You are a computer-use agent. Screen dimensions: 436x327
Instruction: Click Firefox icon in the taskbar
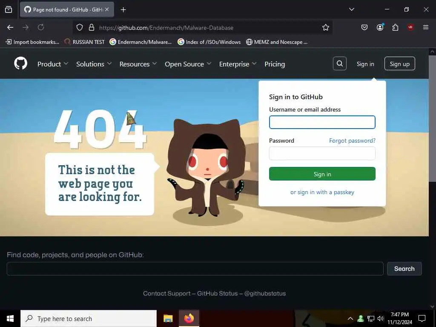[189, 318]
